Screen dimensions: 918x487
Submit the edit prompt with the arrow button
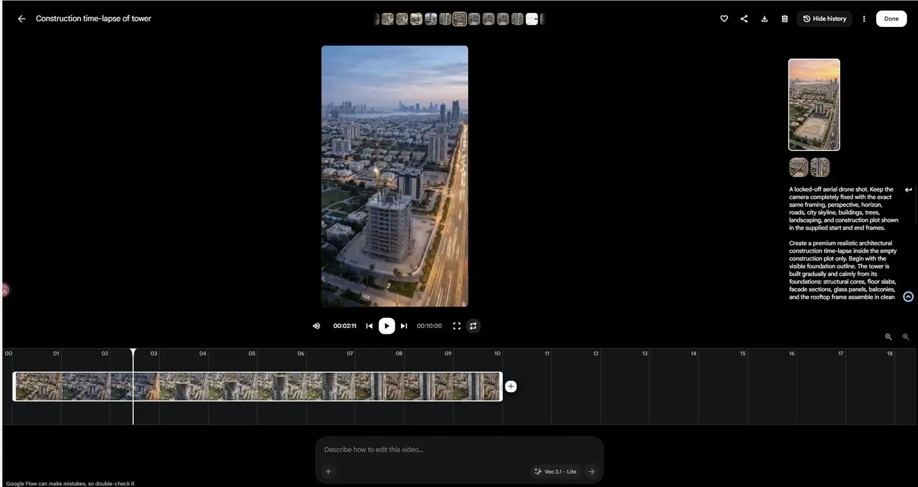[x=592, y=472]
